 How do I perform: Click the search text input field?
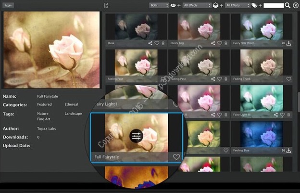(274, 5)
